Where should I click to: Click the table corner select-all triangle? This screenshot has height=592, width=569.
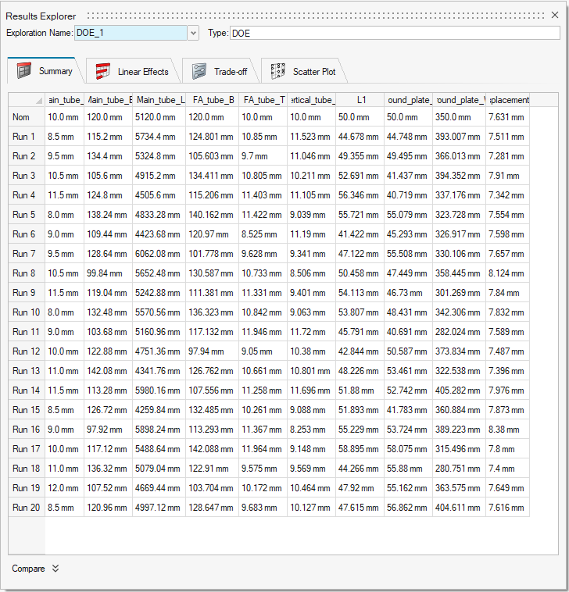[39, 101]
